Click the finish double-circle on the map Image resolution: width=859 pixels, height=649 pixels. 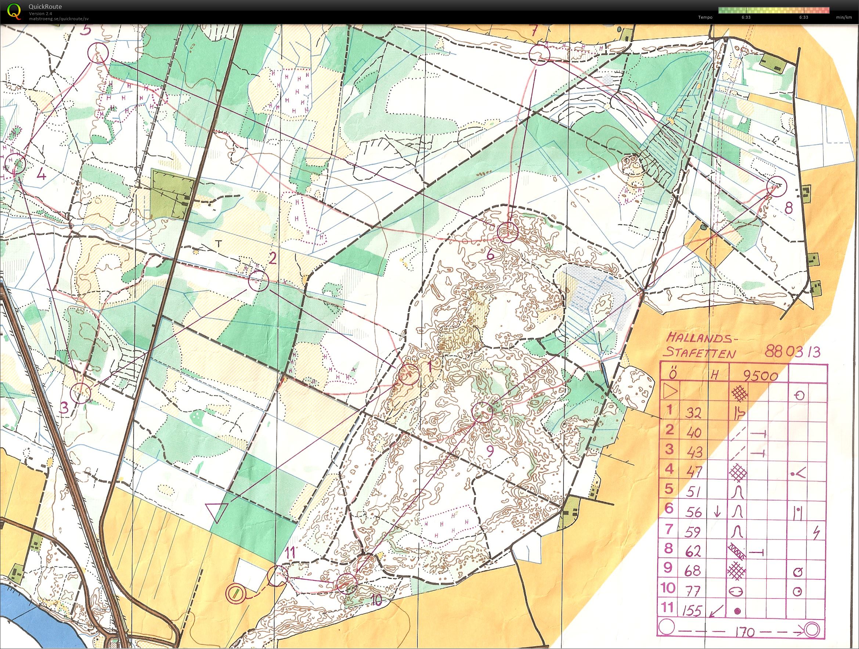[236, 593]
